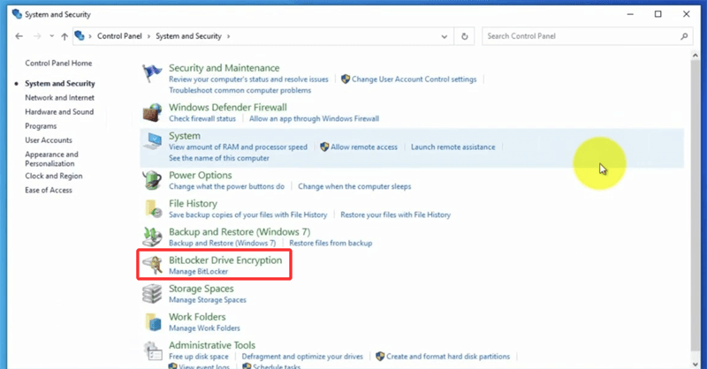Review your computer's status and resolve issues
Screen dimensions: 707x369
tap(248, 79)
